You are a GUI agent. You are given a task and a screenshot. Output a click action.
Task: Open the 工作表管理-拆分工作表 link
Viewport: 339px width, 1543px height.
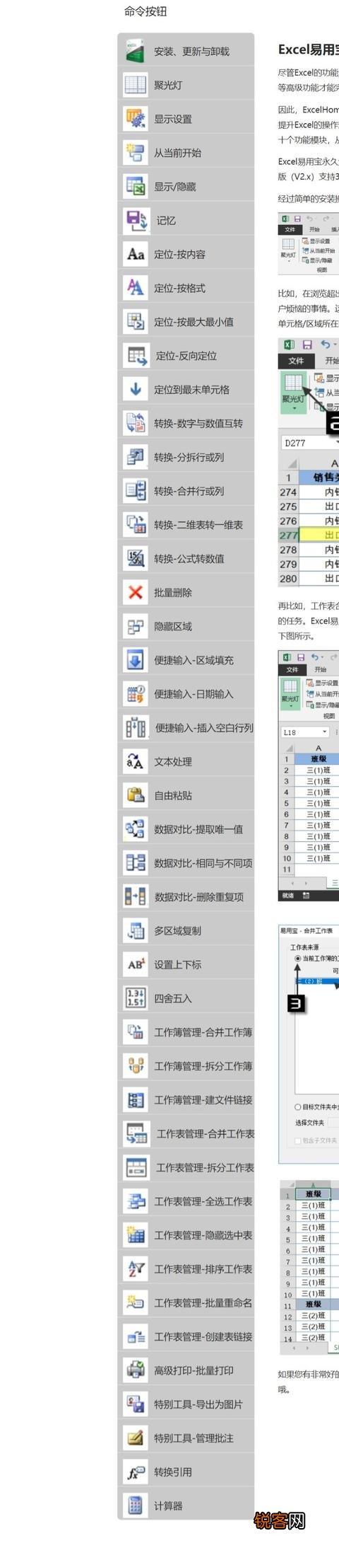pyautogui.click(x=206, y=1168)
